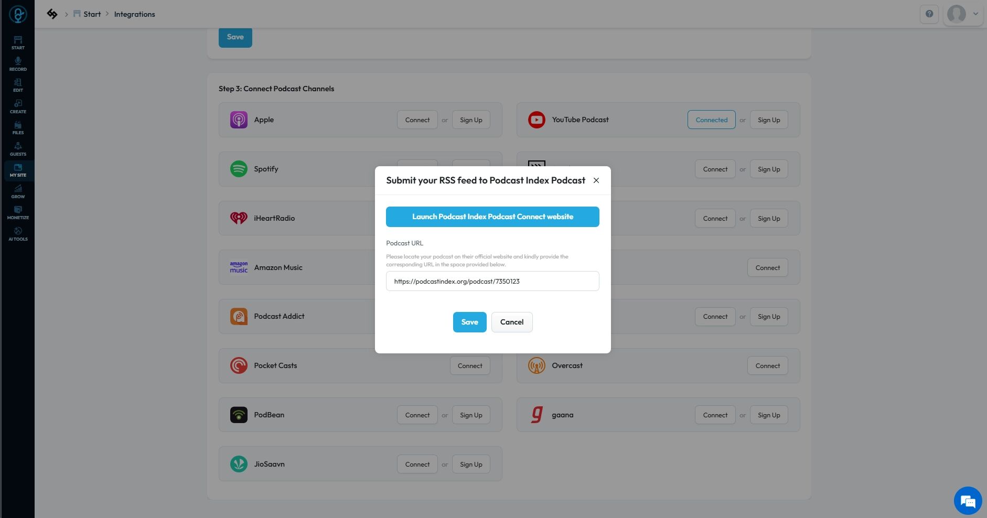Click the 'Podcast Addict' channel name

pos(279,316)
